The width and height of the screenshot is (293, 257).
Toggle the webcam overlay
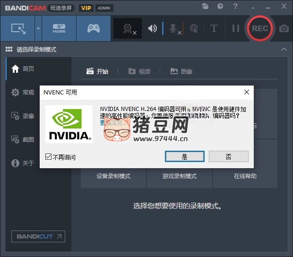coord(128,28)
